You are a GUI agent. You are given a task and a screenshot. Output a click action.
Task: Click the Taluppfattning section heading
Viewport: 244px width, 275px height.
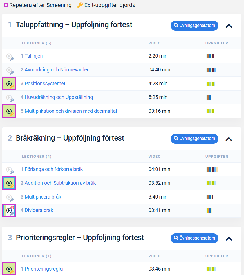[74, 25]
